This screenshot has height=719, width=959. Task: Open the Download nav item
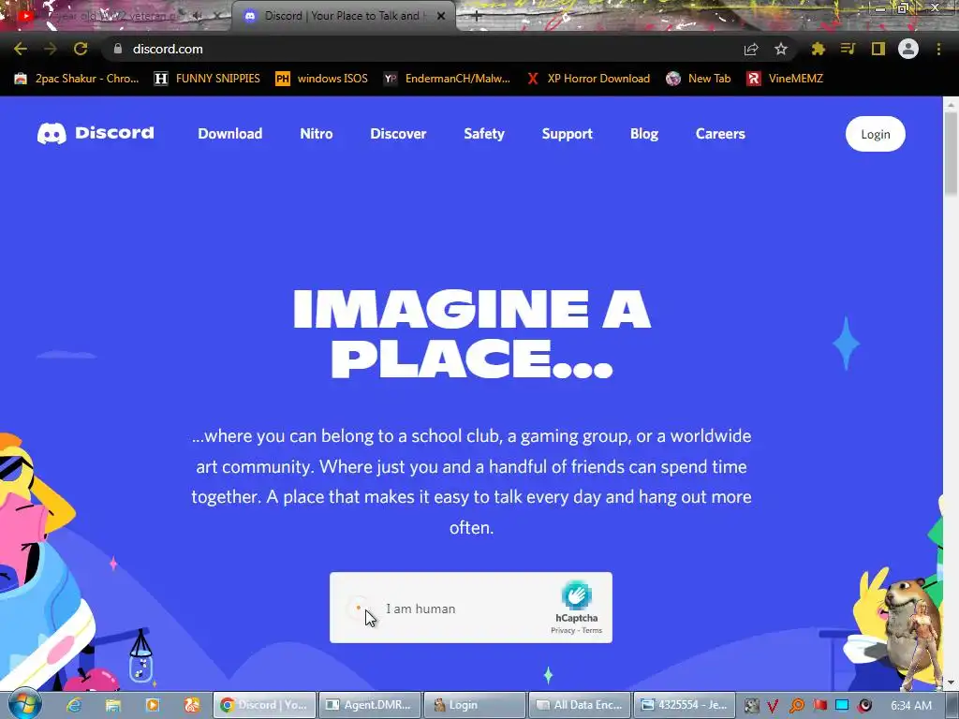230,133
